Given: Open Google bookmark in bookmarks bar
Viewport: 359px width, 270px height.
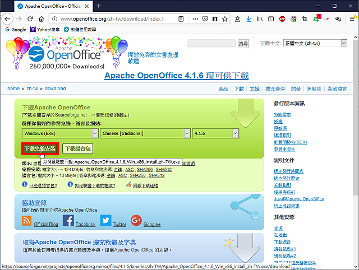Looking at the screenshot, I should [16, 30].
